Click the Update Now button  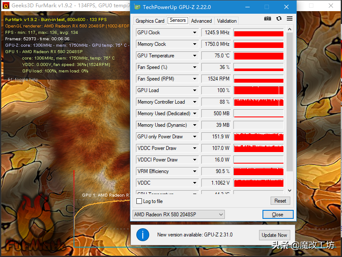tap(274, 235)
